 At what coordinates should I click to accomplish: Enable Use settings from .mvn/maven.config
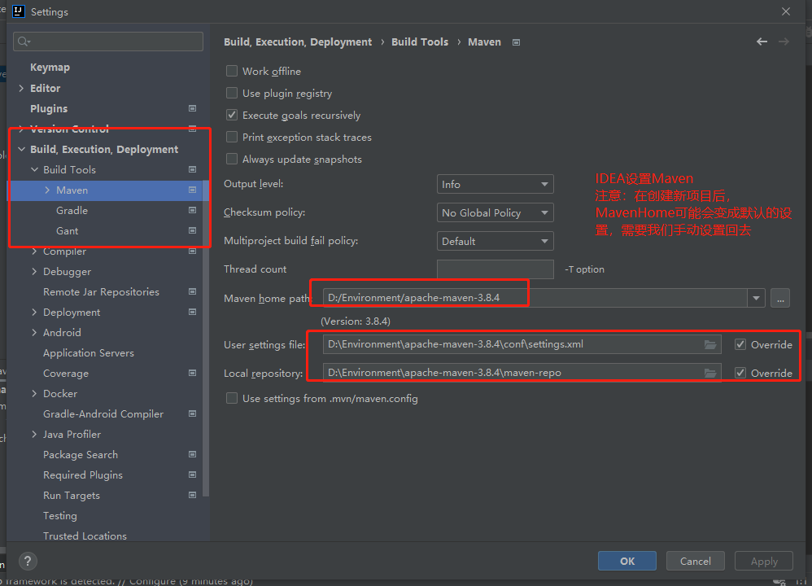coord(232,399)
